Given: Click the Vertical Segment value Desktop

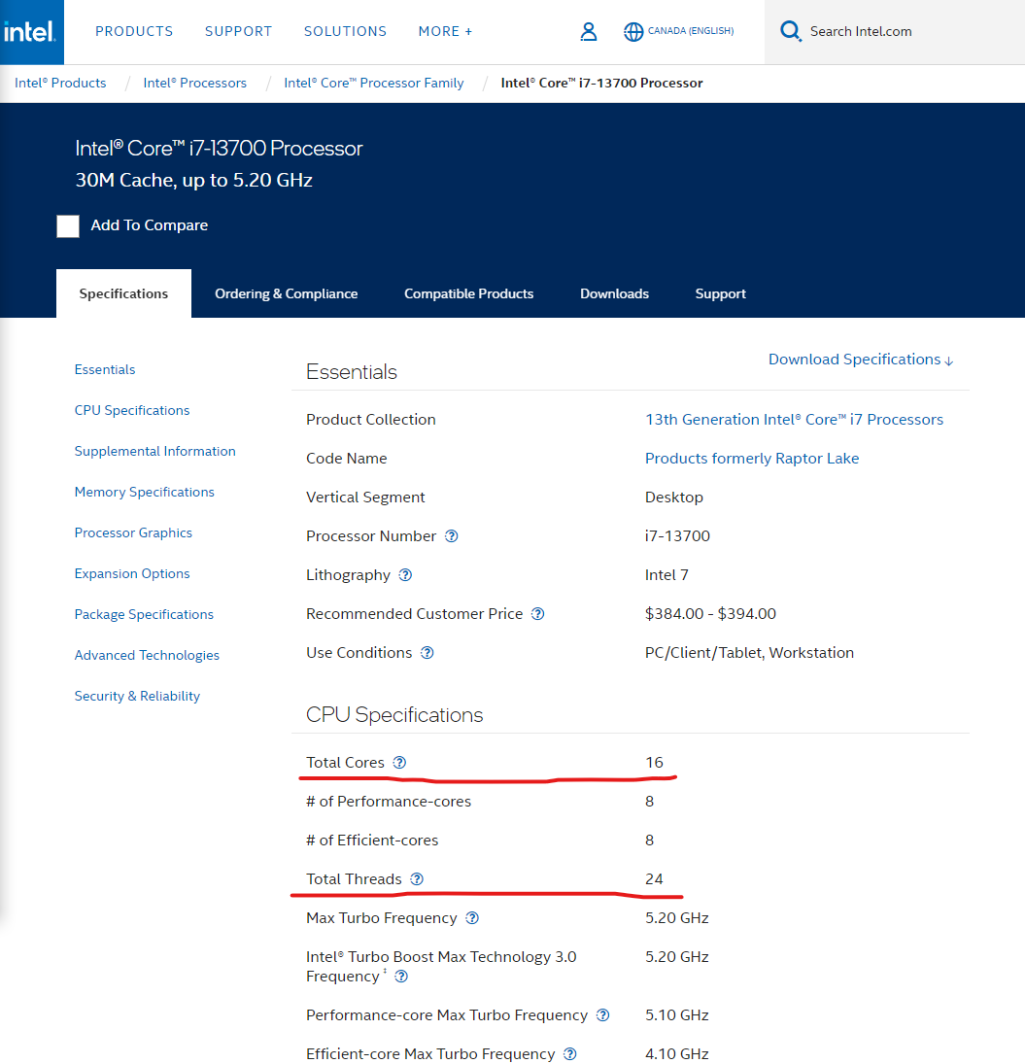Looking at the screenshot, I should [x=674, y=498].
